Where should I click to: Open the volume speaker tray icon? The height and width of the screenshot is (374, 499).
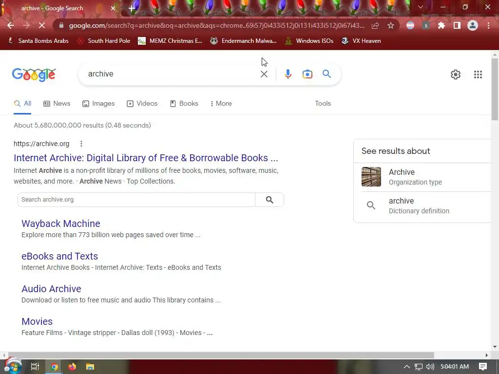pyautogui.click(x=430, y=367)
